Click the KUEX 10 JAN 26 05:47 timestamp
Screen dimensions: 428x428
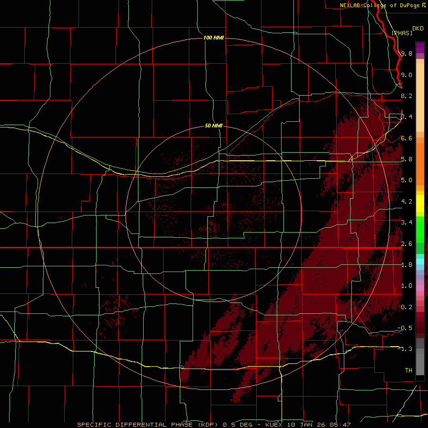308,425
